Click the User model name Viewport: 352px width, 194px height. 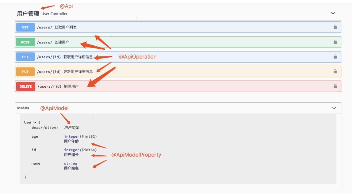(x=28, y=122)
